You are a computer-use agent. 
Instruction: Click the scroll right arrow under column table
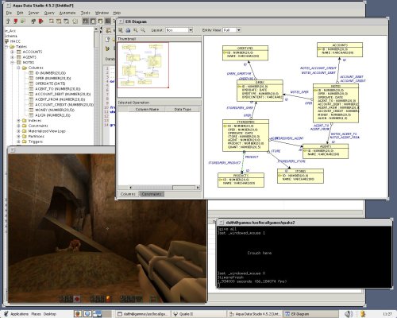[198, 188]
